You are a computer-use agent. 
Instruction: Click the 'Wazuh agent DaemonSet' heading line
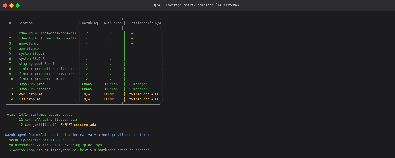[x=77, y=135]
